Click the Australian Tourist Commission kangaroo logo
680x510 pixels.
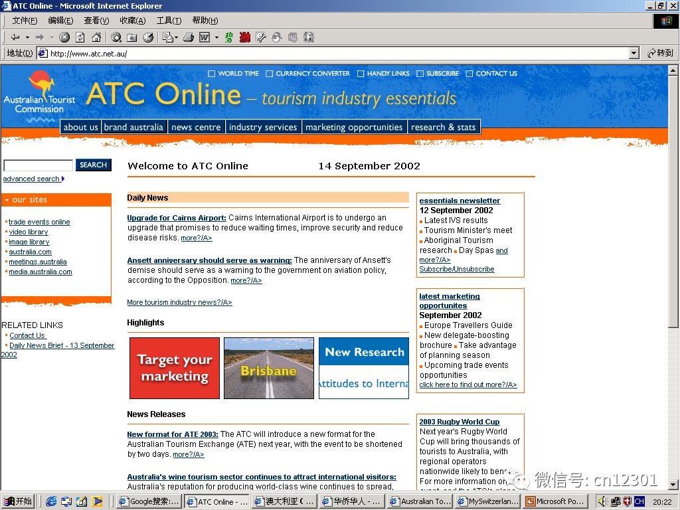point(39,97)
